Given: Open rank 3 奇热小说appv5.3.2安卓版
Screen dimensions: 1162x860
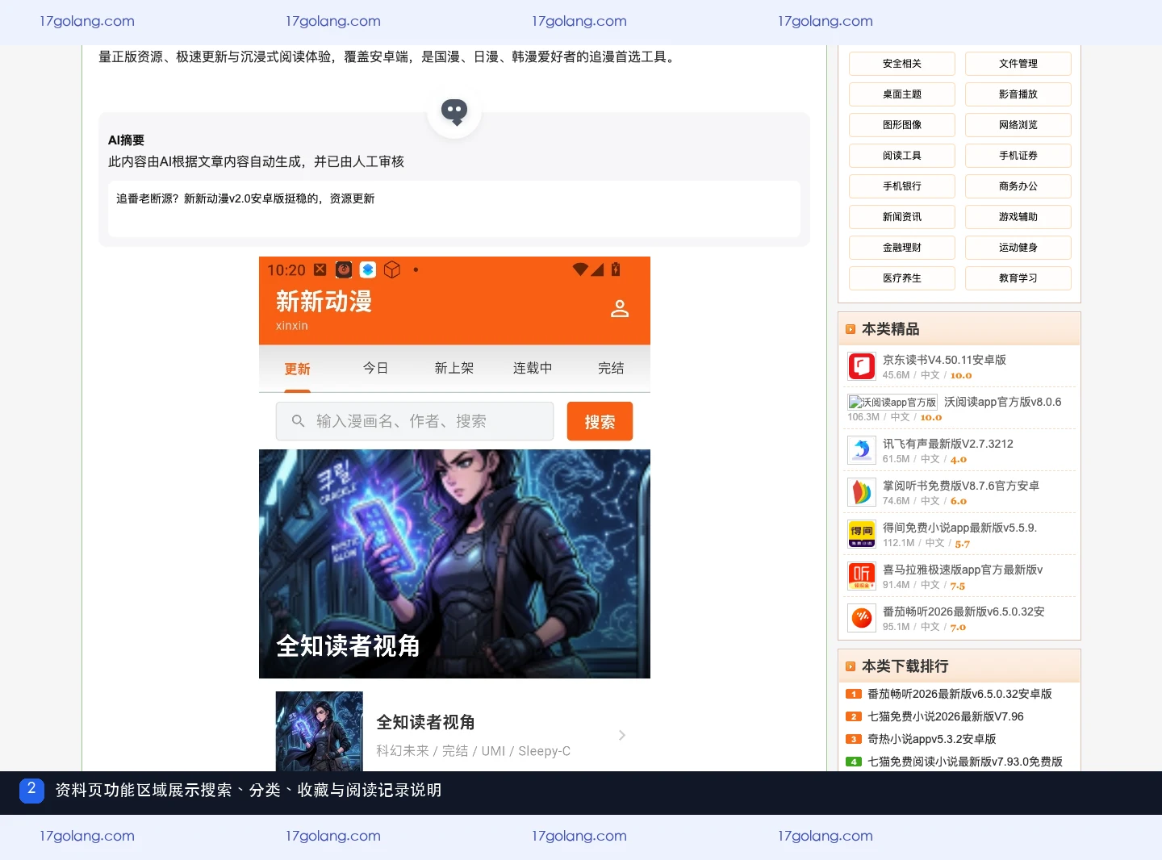Looking at the screenshot, I should [932, 739].
